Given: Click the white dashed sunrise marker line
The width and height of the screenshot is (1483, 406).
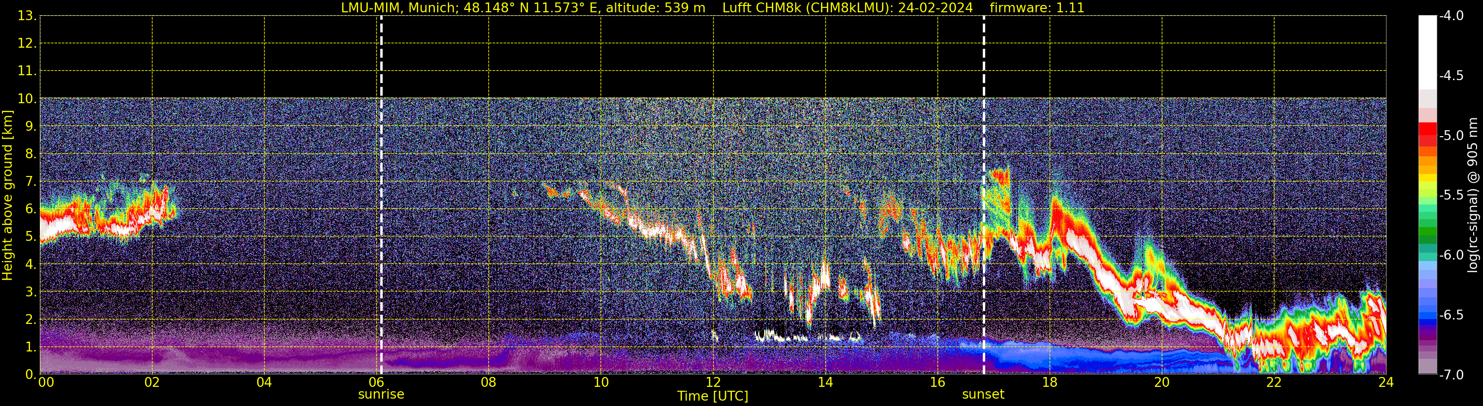Looking at the screenshot, I should tap(381, 196).
